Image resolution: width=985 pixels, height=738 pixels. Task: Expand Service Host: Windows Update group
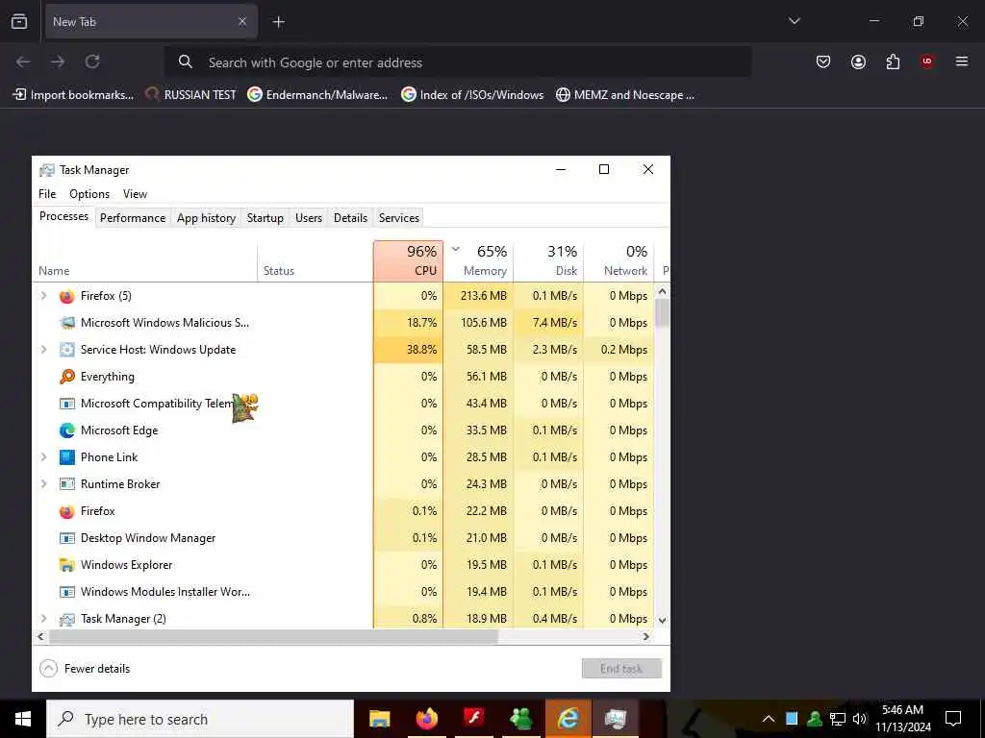tap(43, 350)
